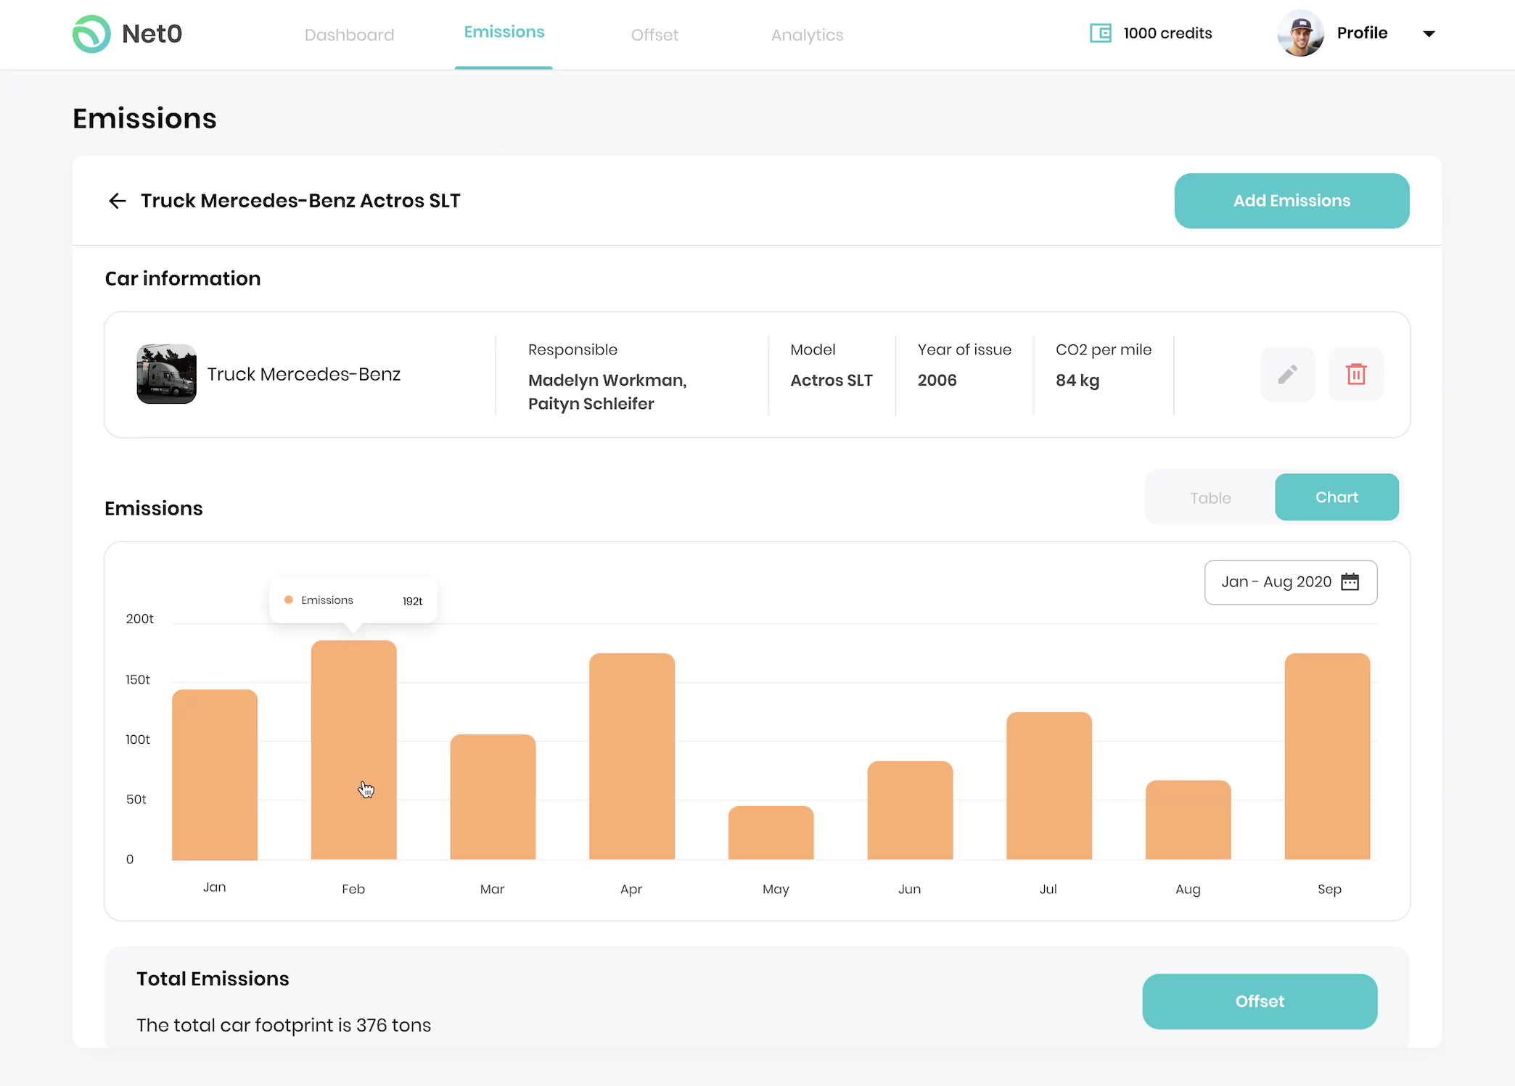This screenshot has width=1515, height=1086.
Task: Click the Madelyn Workman, Paityn Schleifer text
Action: [x=607, y=391]
